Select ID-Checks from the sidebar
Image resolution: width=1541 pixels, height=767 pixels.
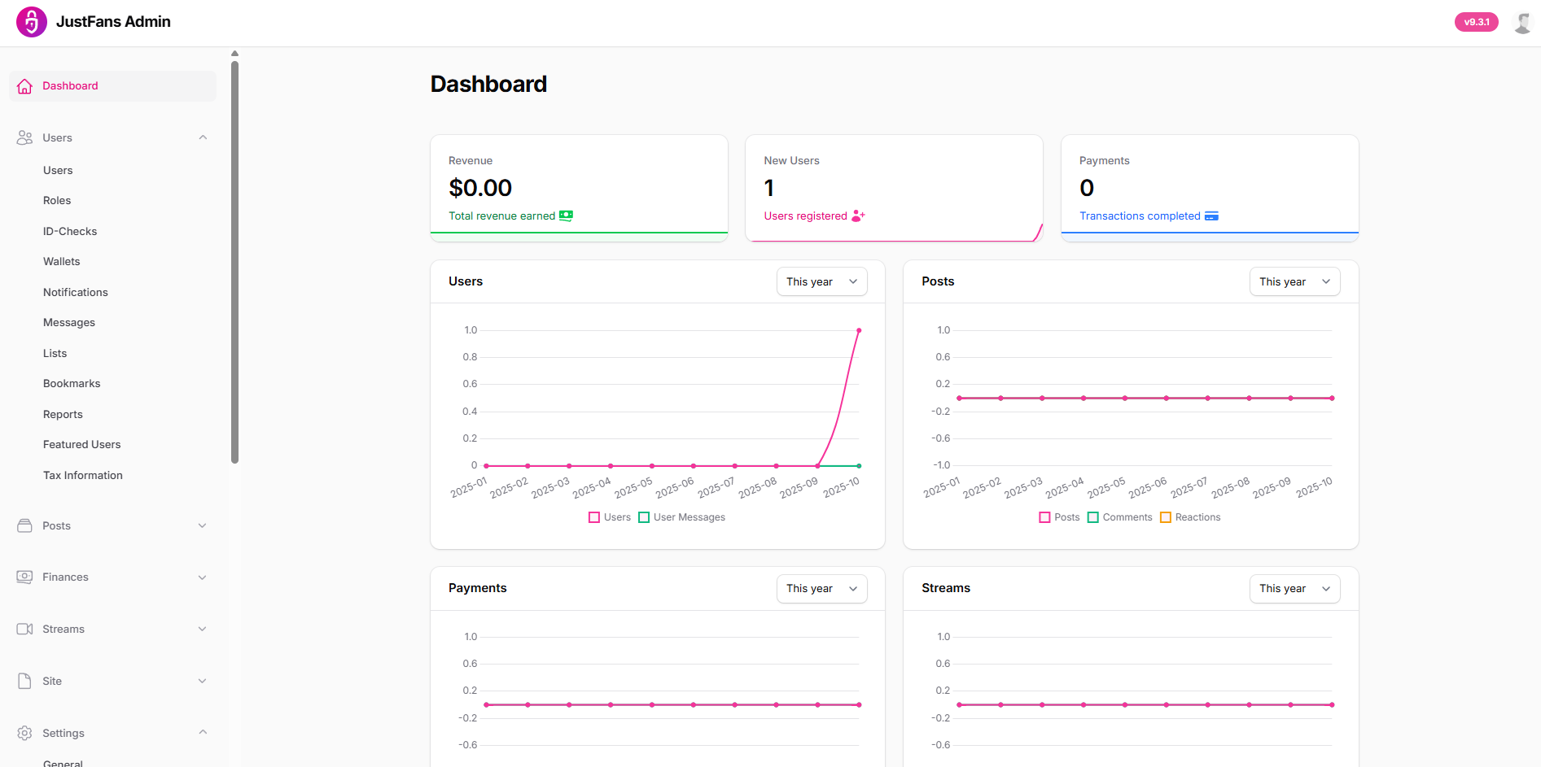pos(70,232)
